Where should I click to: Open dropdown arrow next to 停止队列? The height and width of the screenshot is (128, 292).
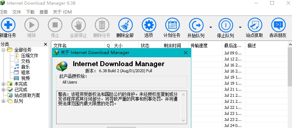point(240,27)
